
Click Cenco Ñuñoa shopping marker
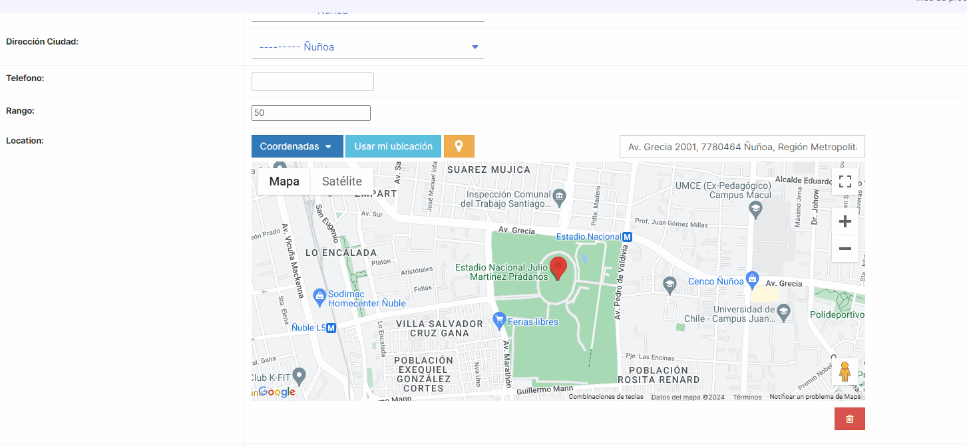tap(752, 278)
